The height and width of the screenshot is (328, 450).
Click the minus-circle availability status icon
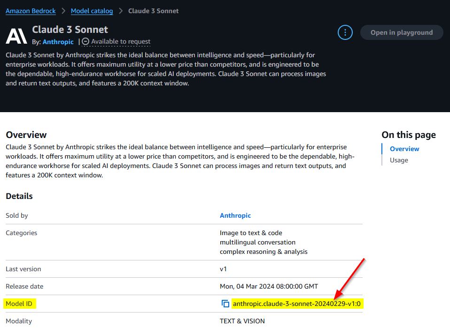click(x=85, y=42)
